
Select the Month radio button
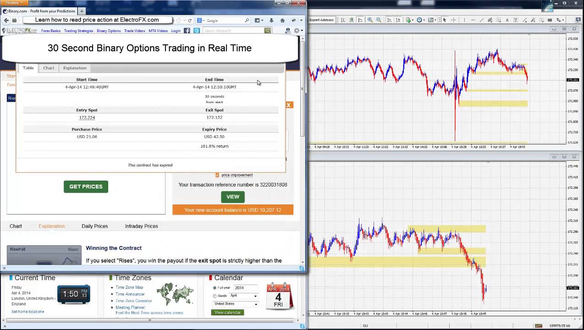[215, 296]
